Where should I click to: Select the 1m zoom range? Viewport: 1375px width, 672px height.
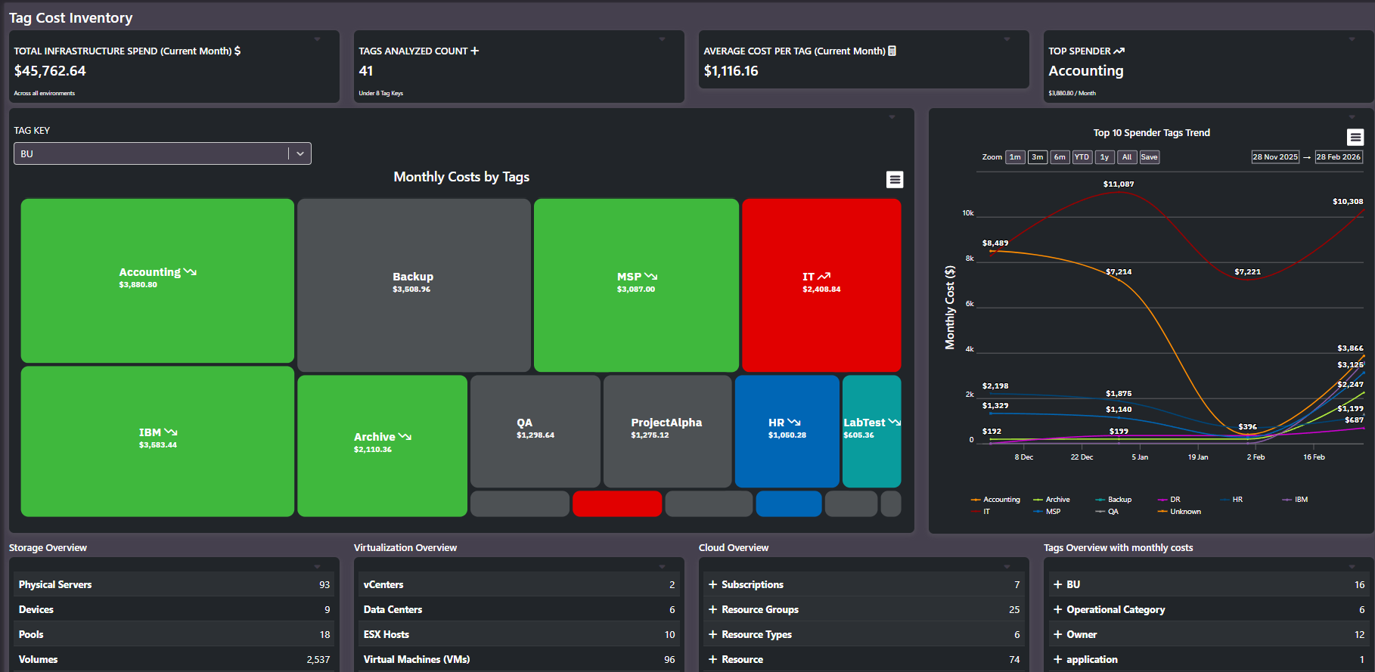coord(1015,157)
